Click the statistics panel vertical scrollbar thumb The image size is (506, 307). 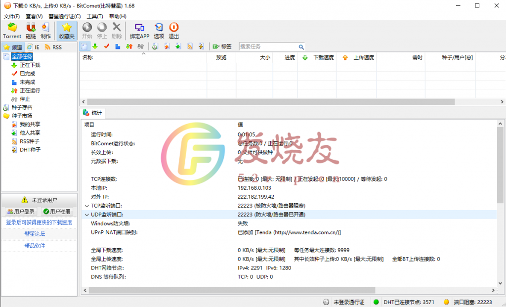[x=500, y=165]
